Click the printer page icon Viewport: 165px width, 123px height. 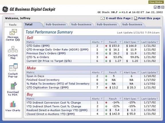pos(136,18)
